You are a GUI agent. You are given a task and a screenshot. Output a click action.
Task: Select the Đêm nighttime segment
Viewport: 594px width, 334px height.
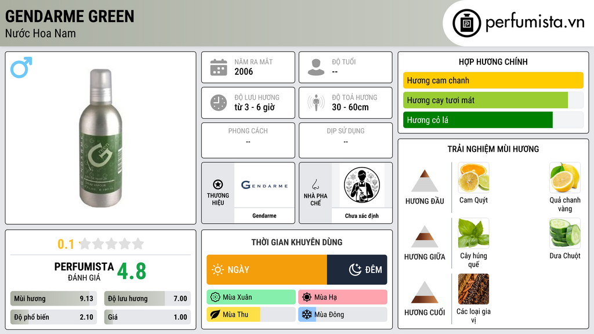[357, 270]
